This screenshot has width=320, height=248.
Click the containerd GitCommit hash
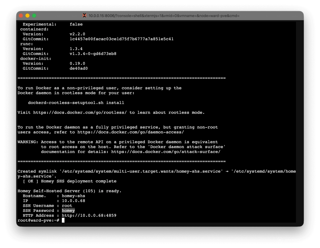122,39
